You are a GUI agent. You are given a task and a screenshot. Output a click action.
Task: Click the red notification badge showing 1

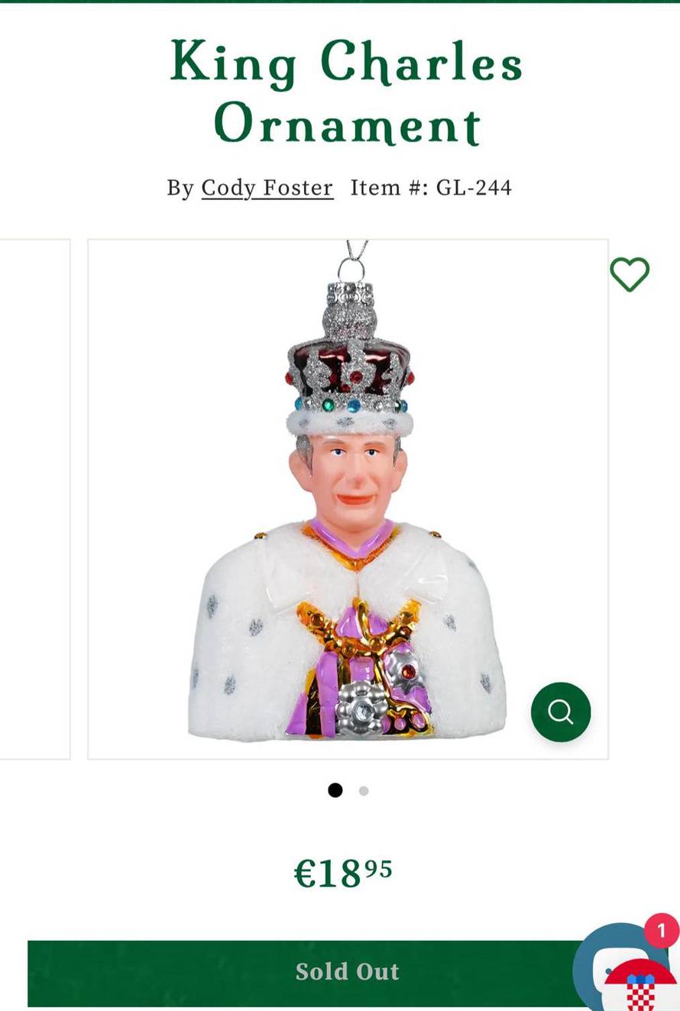(662, 931)
